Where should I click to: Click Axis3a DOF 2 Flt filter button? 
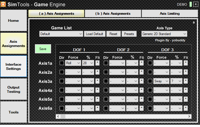coord(141,81)
